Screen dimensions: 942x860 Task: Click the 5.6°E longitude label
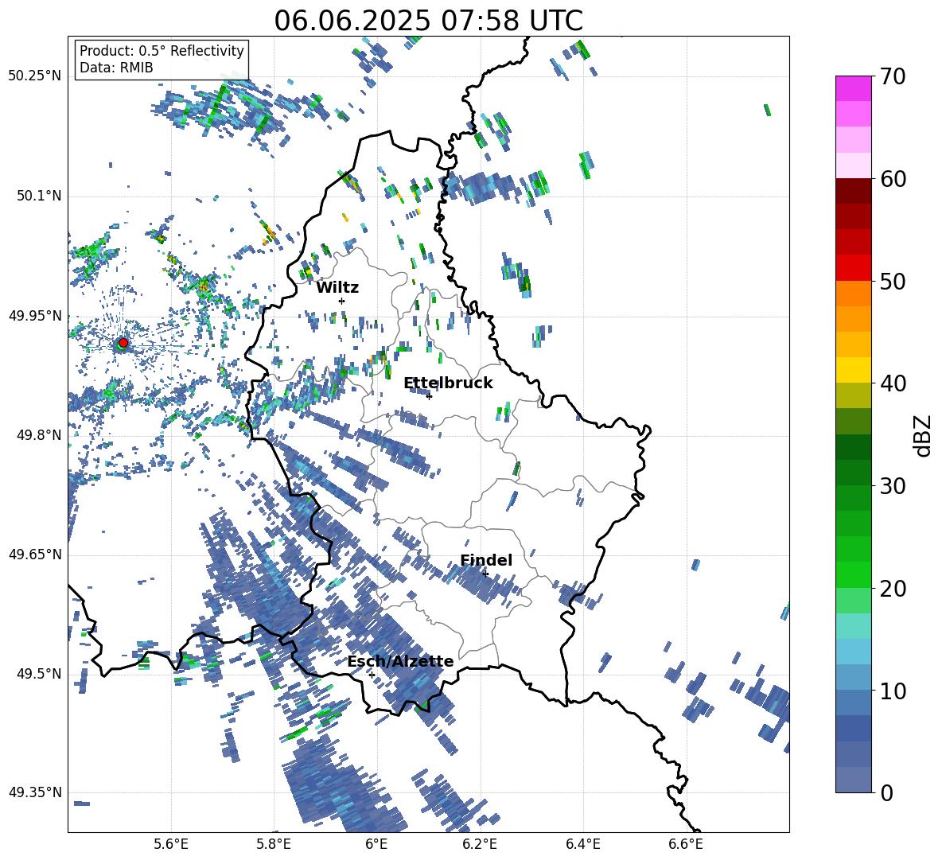click(x=171, y=844)
